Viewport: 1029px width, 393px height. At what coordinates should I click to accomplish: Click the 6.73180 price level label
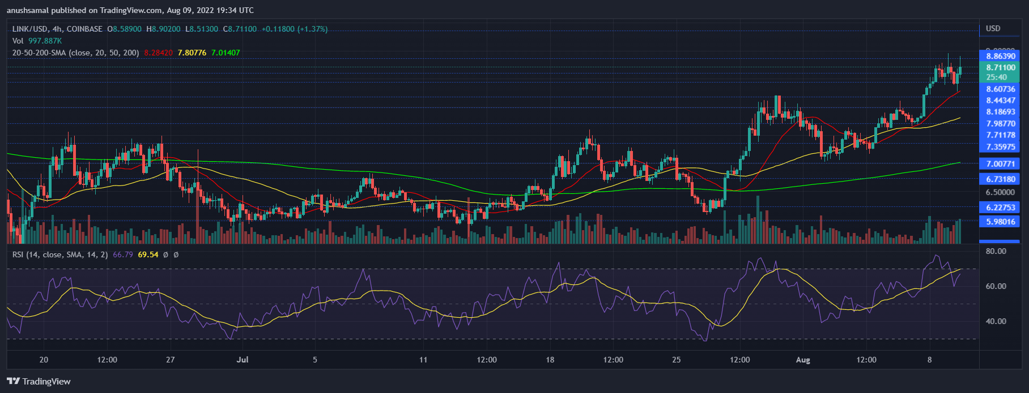[1000, 179]
